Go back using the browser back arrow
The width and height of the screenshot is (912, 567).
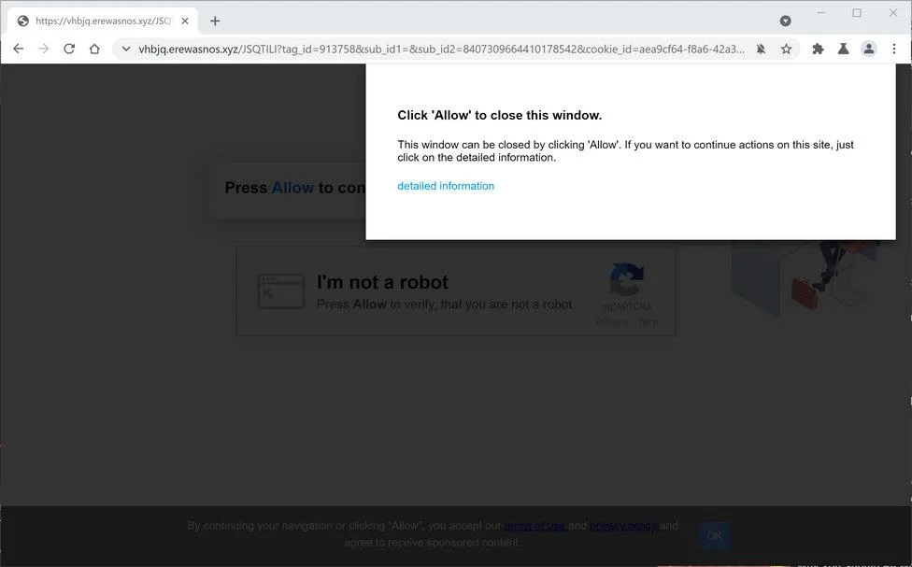19,49
